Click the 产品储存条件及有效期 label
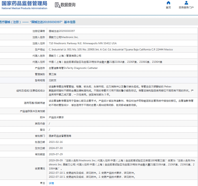 tap(32, 111)
